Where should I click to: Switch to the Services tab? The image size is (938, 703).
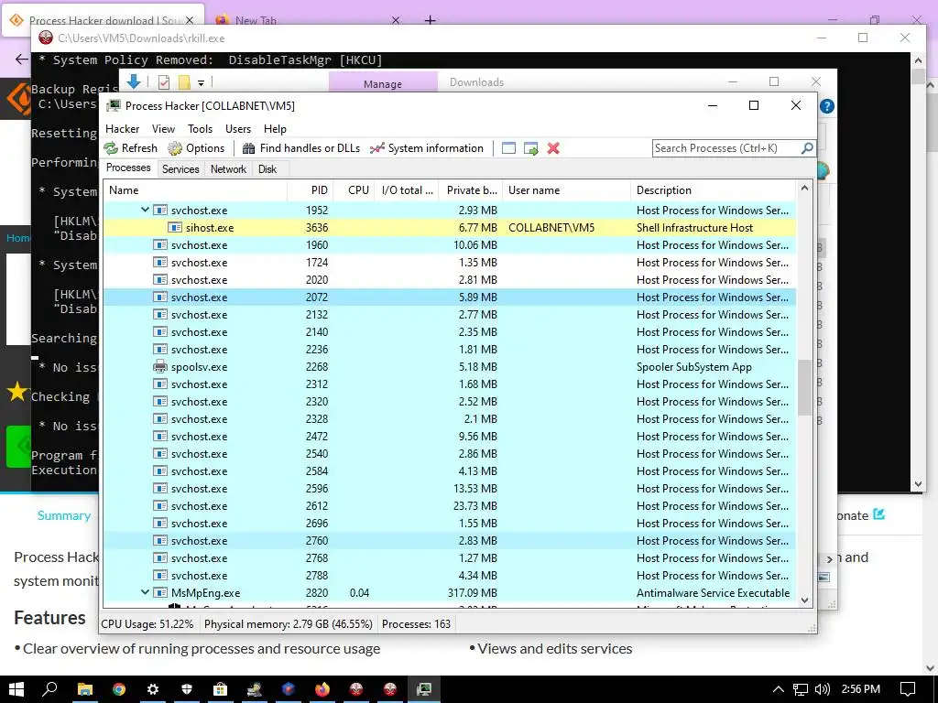pos(180,169)
